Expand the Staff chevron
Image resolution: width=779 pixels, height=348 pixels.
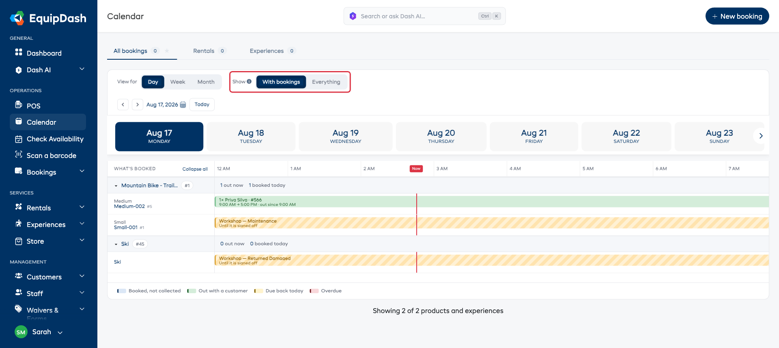[82, 293]
